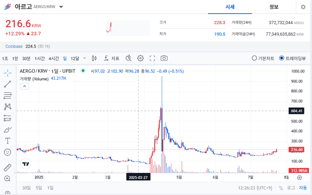
Task: Open chart settings gear in toolbar
Action: [141, 58]
